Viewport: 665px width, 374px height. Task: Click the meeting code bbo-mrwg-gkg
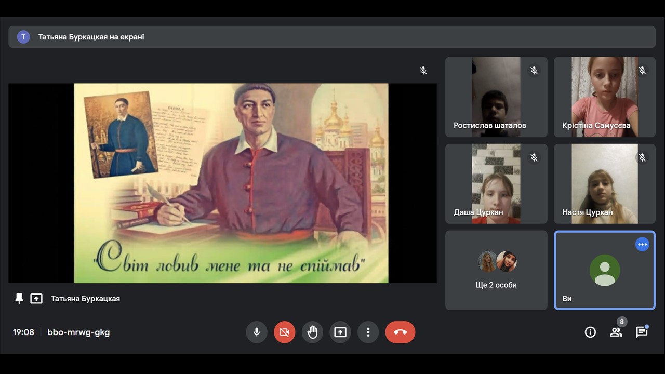pos(78,332)
